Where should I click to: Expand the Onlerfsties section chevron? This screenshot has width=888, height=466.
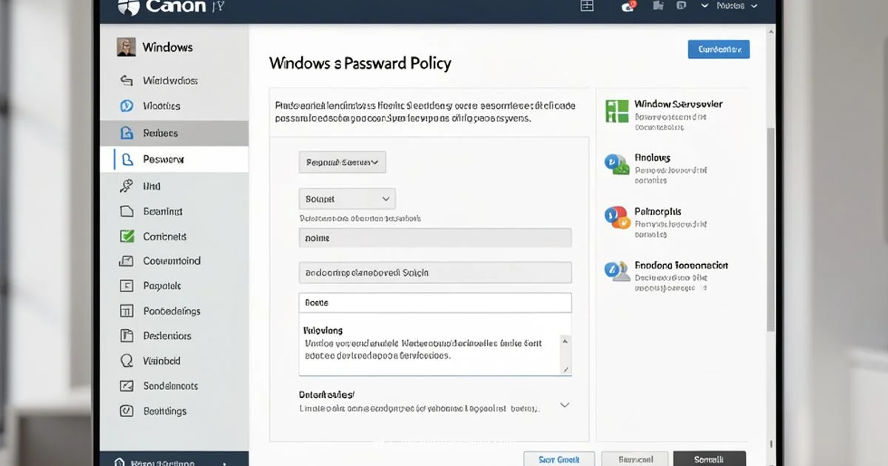(565, 405)
